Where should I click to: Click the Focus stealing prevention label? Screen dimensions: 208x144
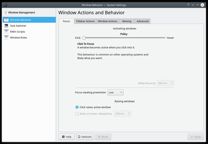(90, 92)
